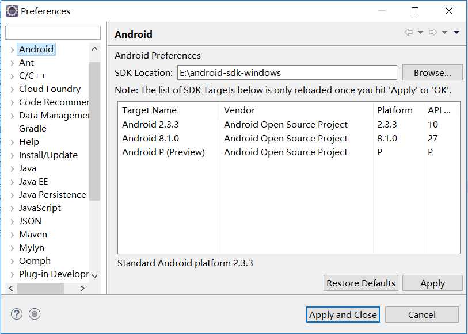This screenshot has width=468, height=334.
Task: Click the vertical scrollbar thumb in tree
Action: pyautogui.click(x=94, y=131)
